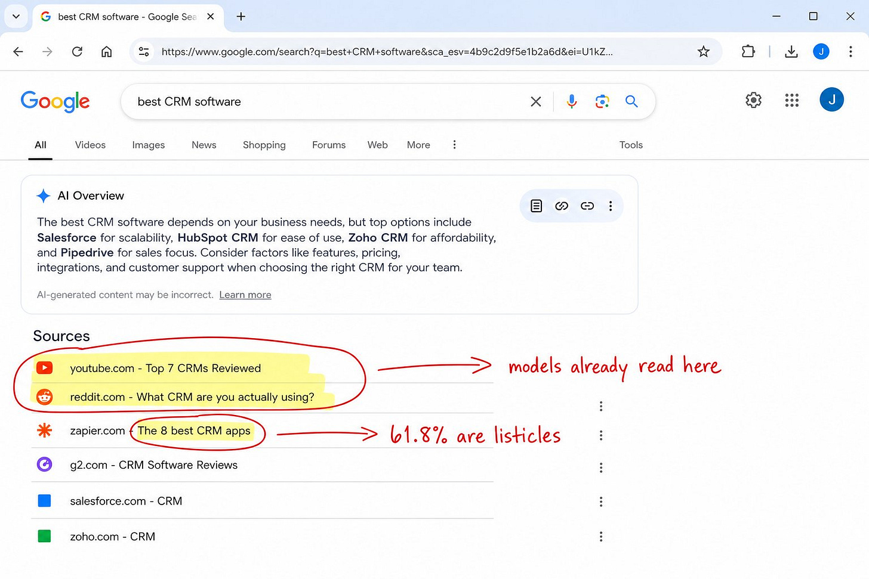Switch to the Videos tab

tap(90, 145)
